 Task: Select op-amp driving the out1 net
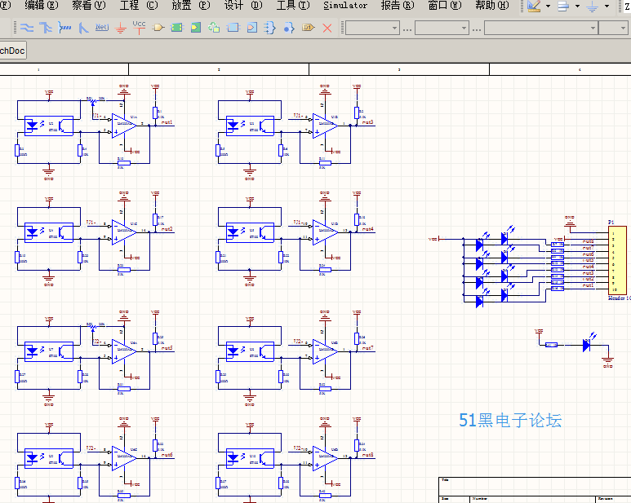click(x=123, y=126)
